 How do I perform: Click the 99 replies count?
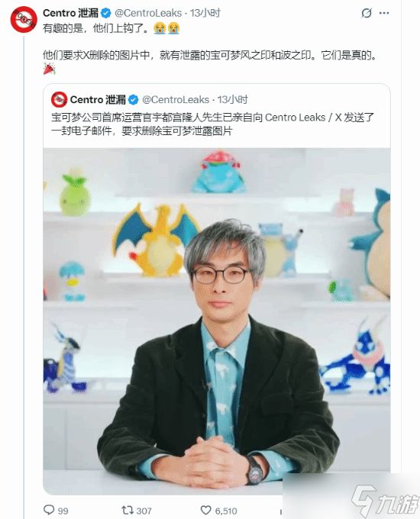coord(63,511)
